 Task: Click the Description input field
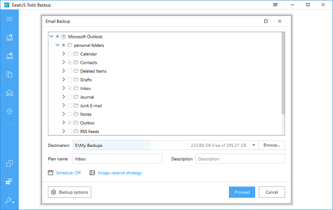(240, 159)
